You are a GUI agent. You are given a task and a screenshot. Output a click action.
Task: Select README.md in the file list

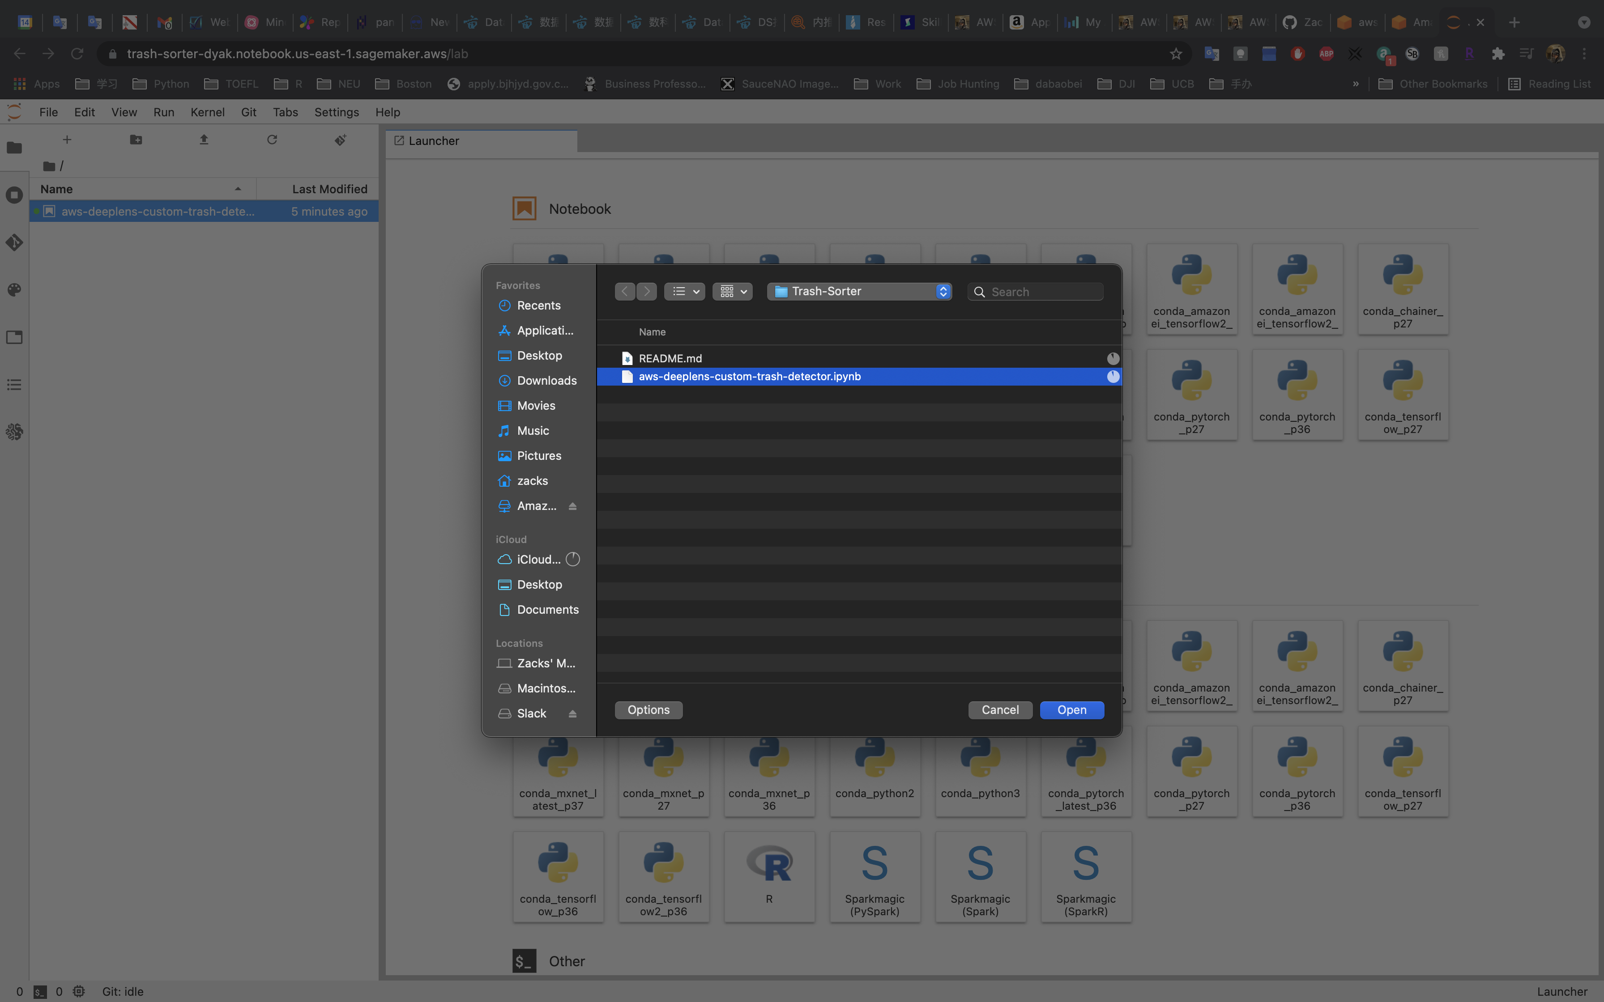pos(670,358)
